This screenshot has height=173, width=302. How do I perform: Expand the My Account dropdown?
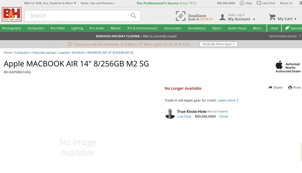[x=241, y=19]
